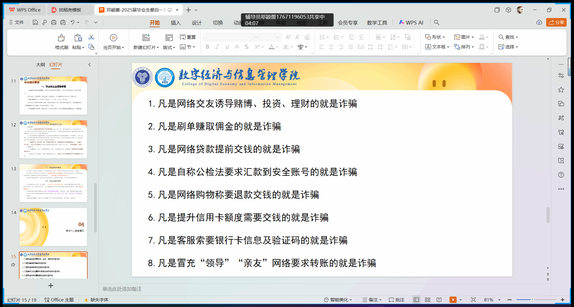The height and width of the screenshot is (307, 574).
Task: Click the 重置 reset button
Action: (x=188, y=37)
